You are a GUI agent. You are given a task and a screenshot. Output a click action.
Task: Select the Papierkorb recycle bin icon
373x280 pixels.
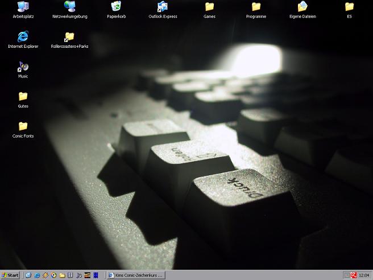116,7
